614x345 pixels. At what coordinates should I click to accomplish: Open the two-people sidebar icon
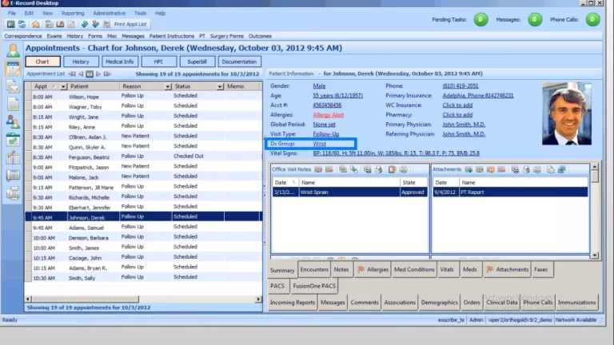pyautogui.click(x=13, y=121)
